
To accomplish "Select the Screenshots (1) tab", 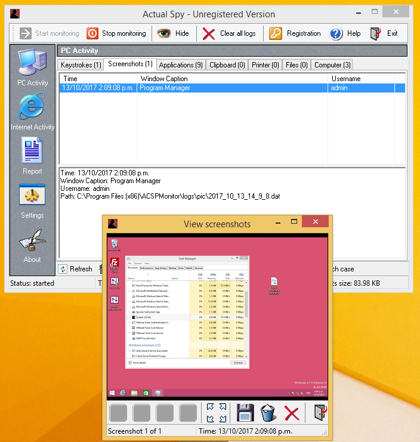I will [130, 64].
